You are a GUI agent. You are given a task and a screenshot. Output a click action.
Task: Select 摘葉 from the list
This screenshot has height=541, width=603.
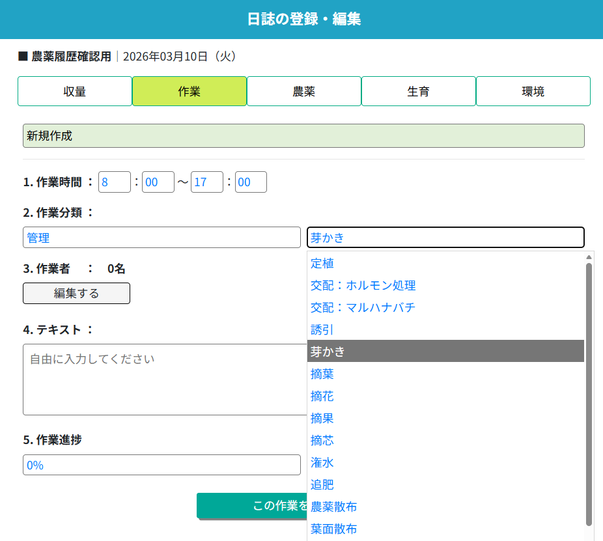[445, 374]
